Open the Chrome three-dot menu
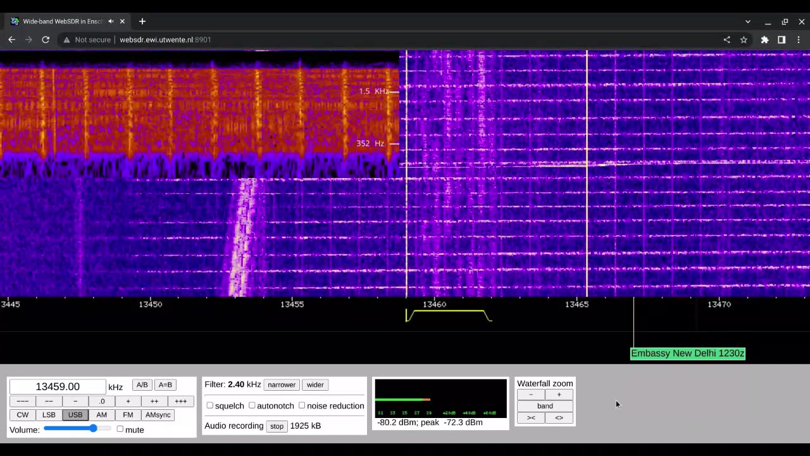This screenshot has height=456, width=810. 799,39
